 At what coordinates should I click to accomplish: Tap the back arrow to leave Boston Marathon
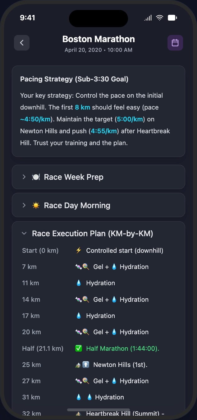21,42
